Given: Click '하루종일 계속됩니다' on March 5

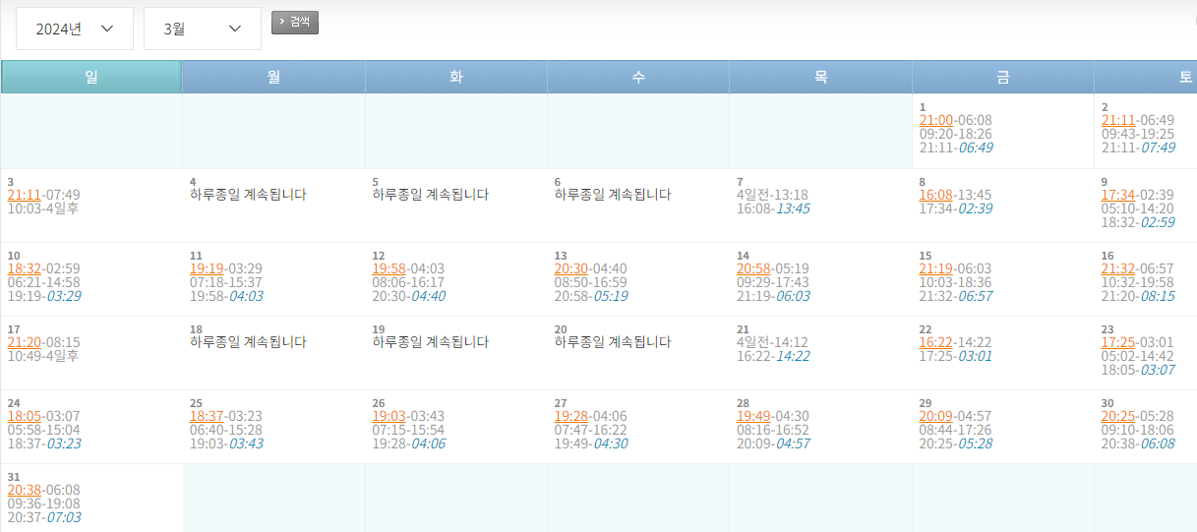Looking at the screenshot, I should point(431,195).
